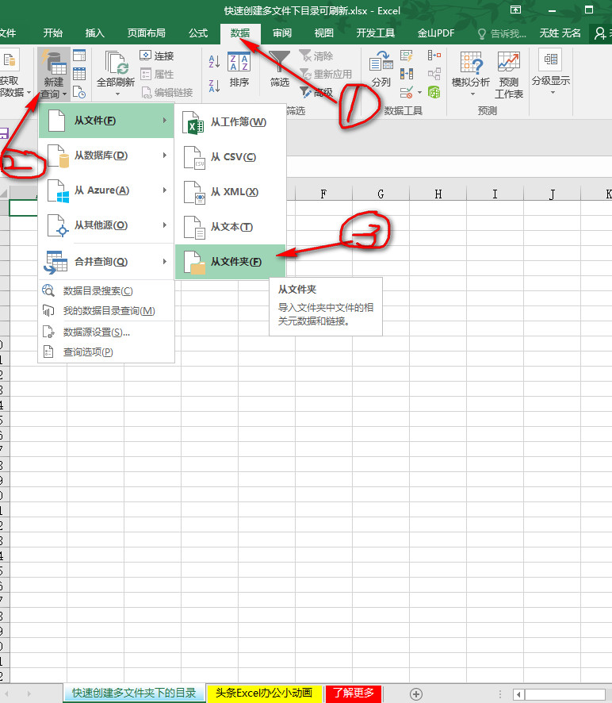Click the Sort Z to A descending icon
The width and height of the screenshot is (612, 703).
click(214, 85)
